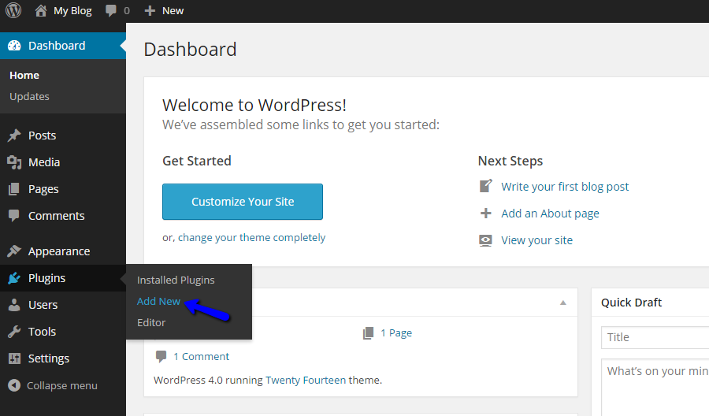Click the WordPress logo icon
Screen dimensions: 709x416
[13, 11]
